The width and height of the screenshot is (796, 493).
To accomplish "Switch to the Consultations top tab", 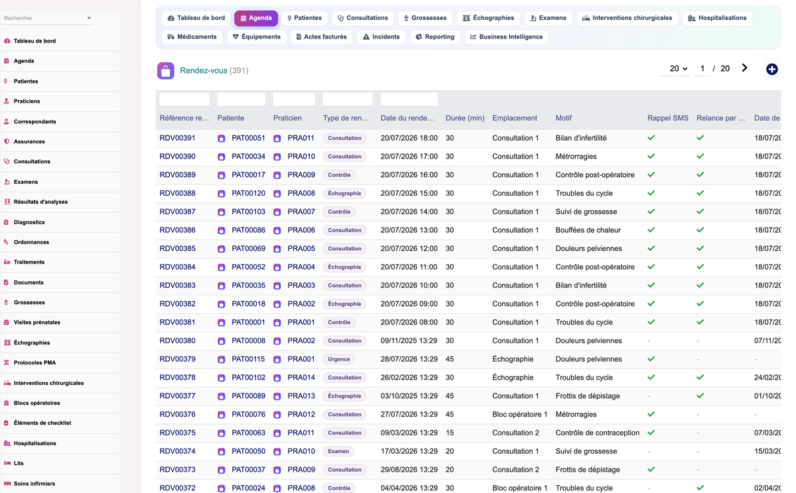I will point(362,18).
